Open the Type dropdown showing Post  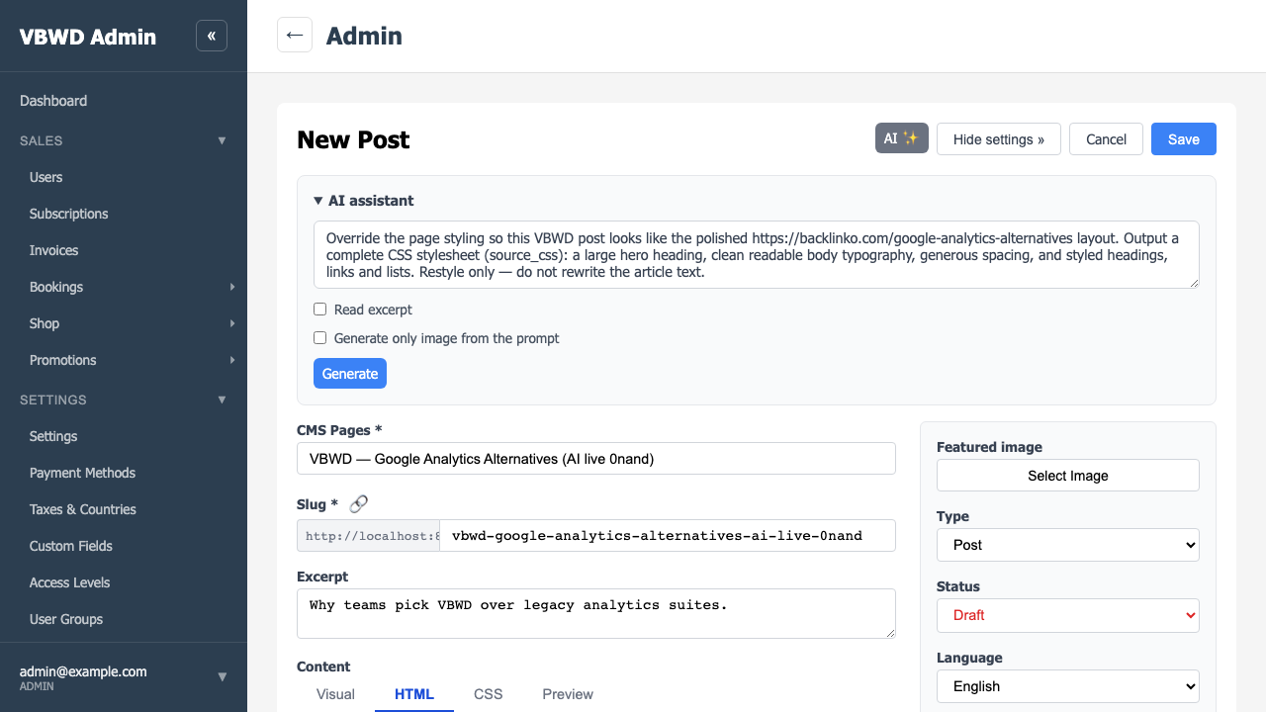click(1068, 545)
